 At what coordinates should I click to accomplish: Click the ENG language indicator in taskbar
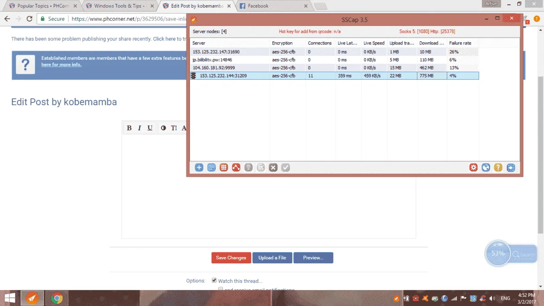505,299
